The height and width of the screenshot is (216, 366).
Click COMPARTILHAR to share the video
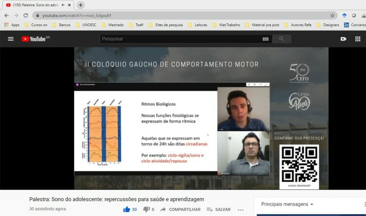point(180,209)
